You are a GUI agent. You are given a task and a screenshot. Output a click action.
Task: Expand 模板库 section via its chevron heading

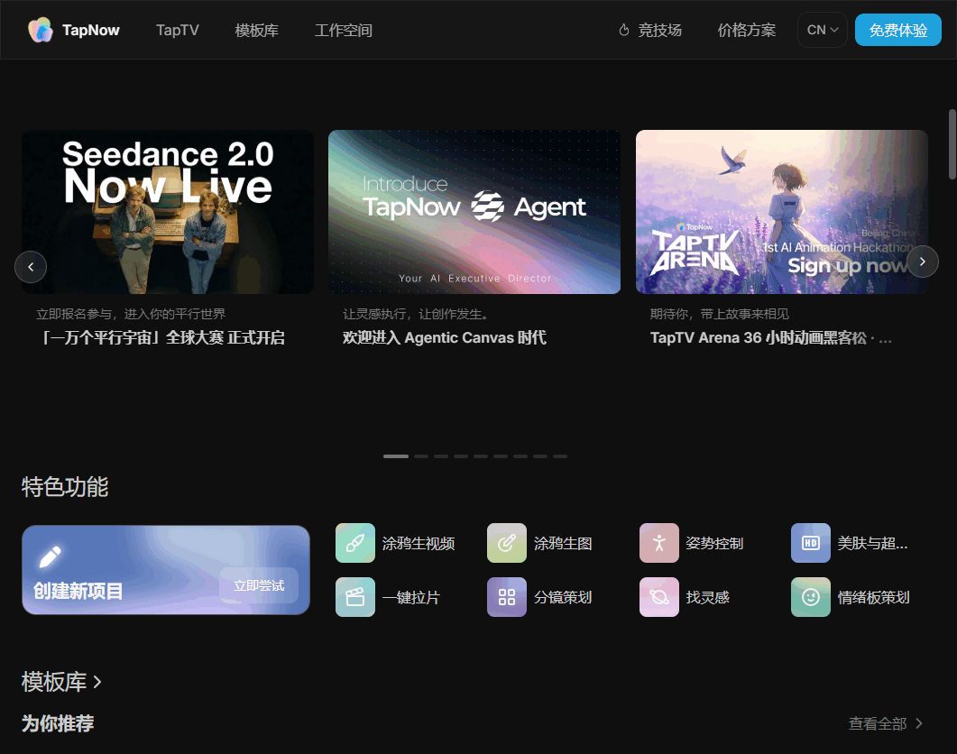(61, 681)
